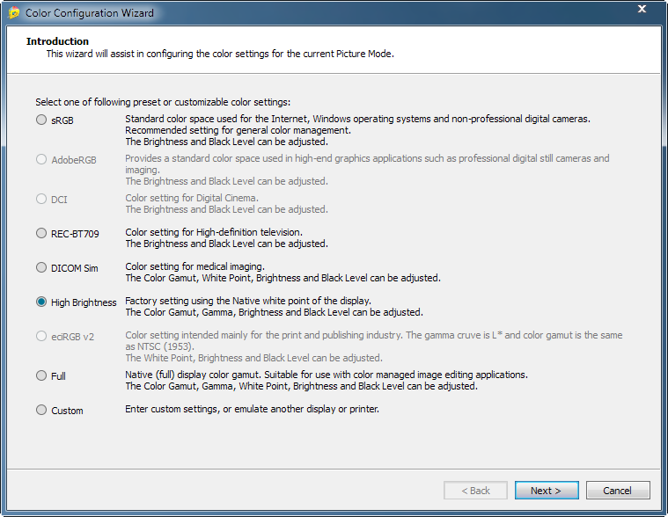
Task: Click 'Native (full) display color gamut' description
Action: coord(327,375)
